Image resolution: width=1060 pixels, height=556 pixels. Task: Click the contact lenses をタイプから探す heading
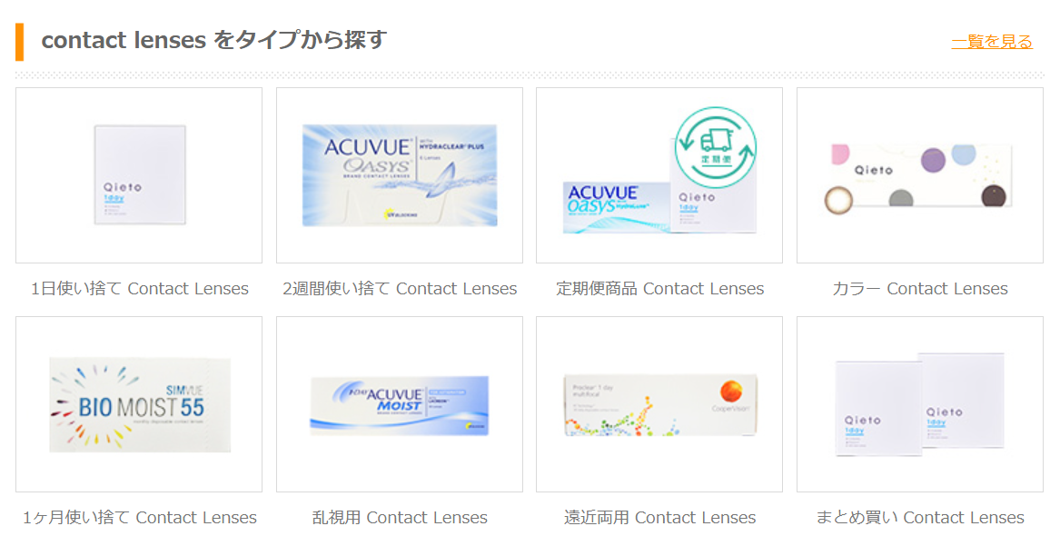(x=213, y=40)
